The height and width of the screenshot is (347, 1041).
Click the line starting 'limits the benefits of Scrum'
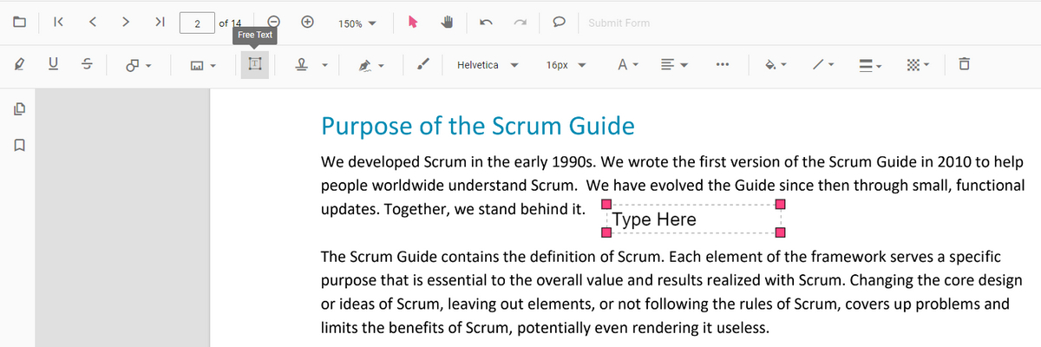(x=545, y=328)
